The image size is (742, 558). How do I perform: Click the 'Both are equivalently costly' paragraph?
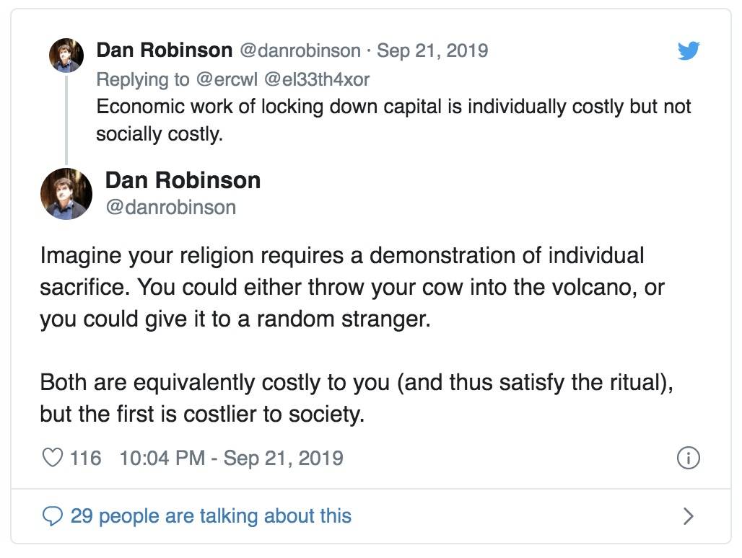(357, 398)
